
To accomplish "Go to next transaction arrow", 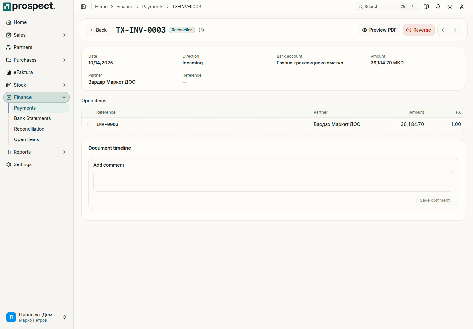I will click(455, 30).
